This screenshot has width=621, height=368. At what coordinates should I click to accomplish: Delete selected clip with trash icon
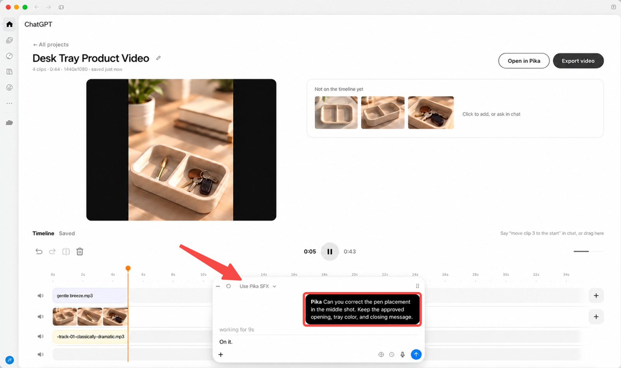pos(80,251)
